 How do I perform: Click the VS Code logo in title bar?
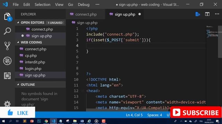coord(5,4)
